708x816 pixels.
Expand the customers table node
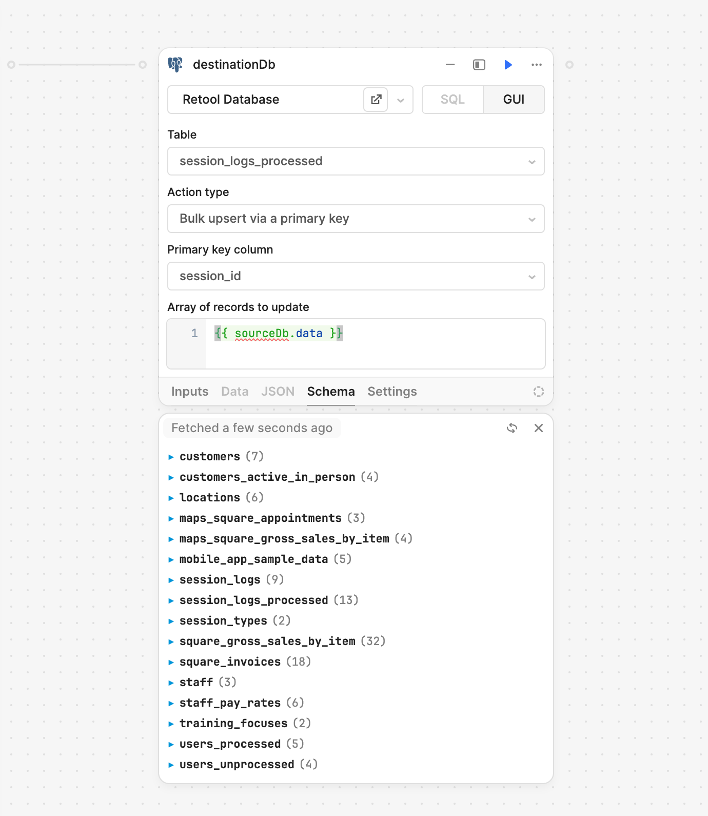click(x=171, y=457)
